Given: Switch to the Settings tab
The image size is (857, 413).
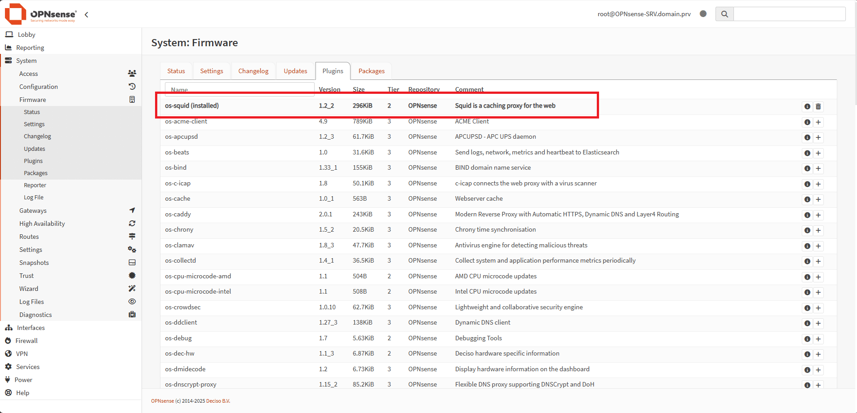Looking at the screenshot, I should click(x=212, y=71).
